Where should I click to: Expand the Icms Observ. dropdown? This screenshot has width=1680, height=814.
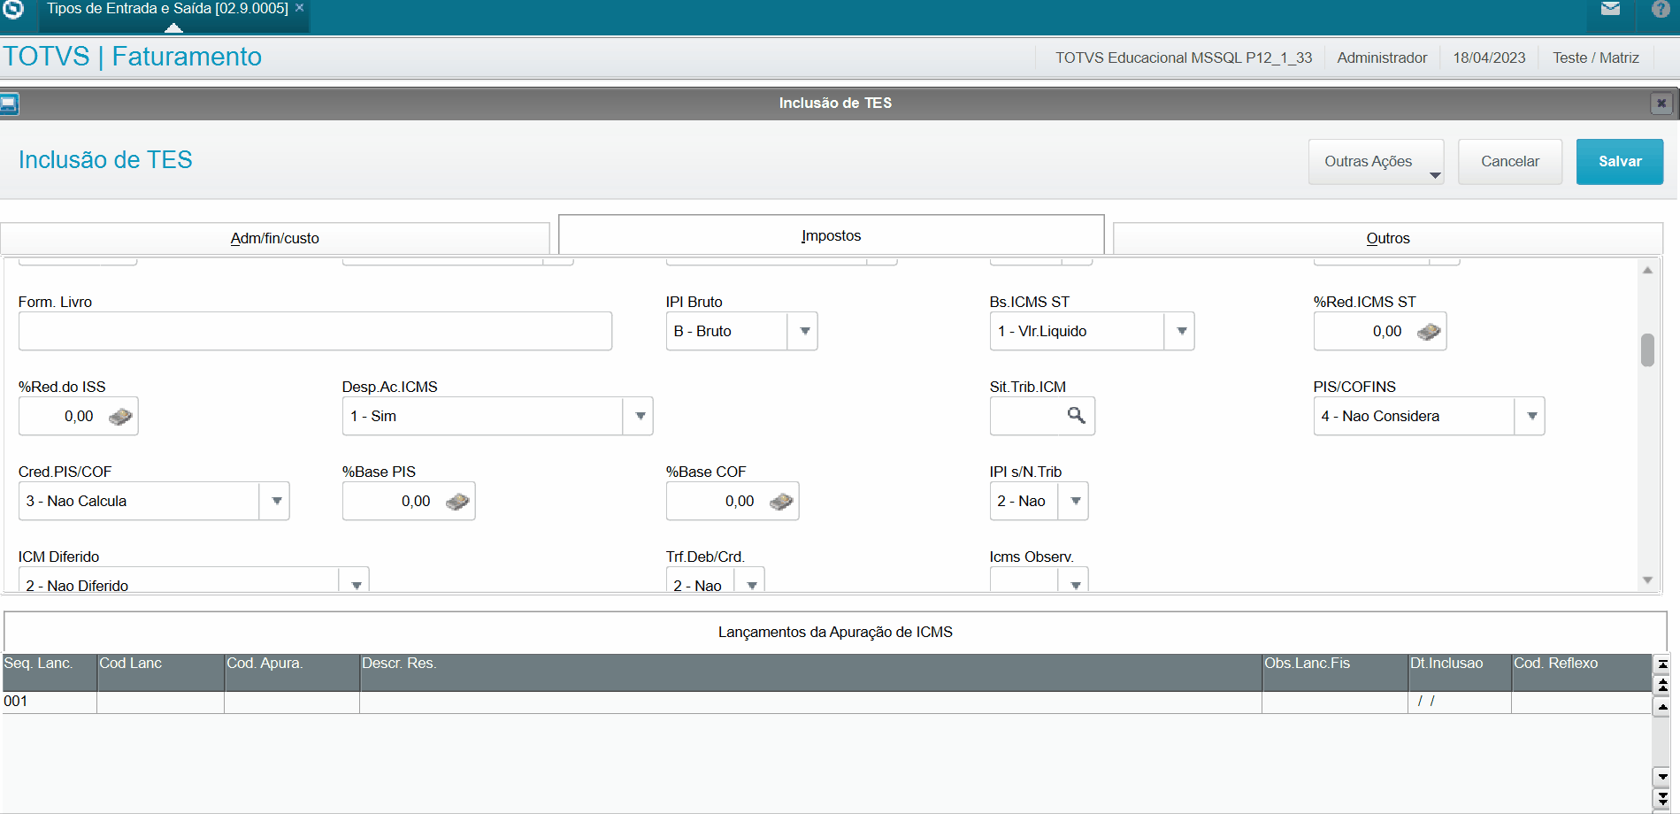[x=1075, y=582]
